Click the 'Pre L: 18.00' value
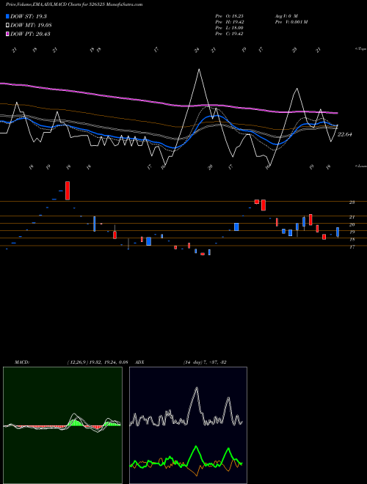367x484 pixels. pyautogui.click(x=229, y=28)
